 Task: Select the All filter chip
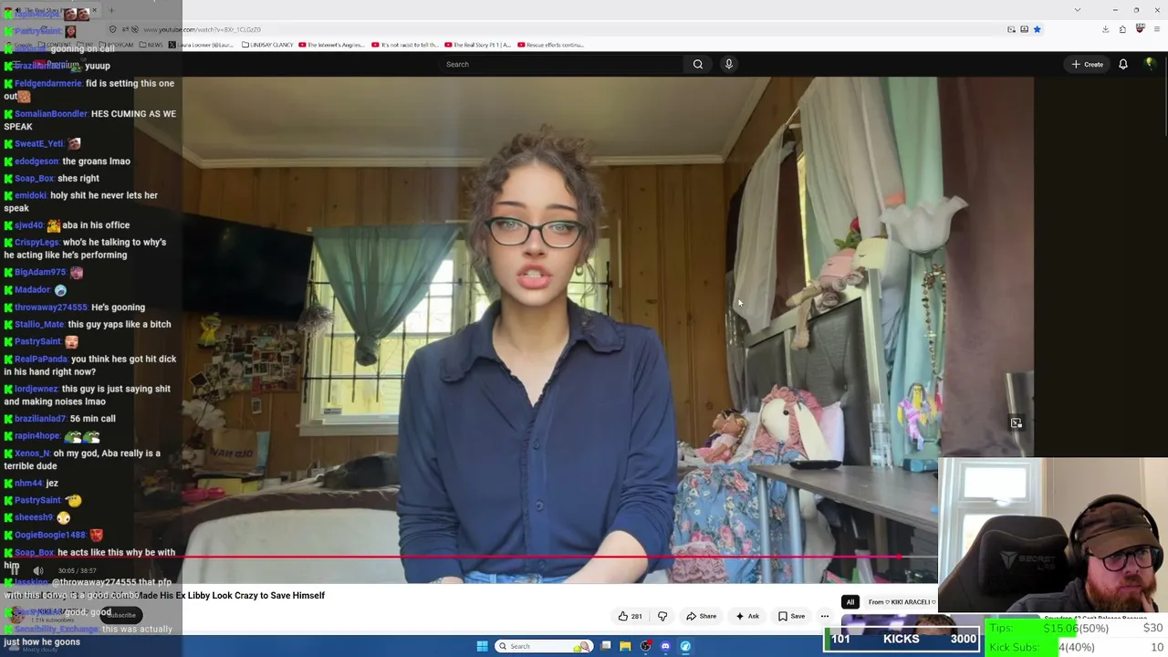850,602
